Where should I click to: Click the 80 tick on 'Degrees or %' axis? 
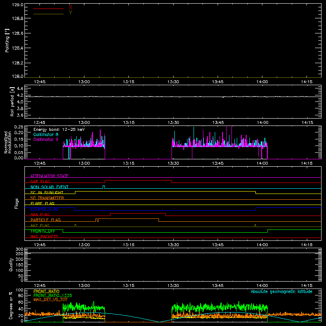click(21, 295)
